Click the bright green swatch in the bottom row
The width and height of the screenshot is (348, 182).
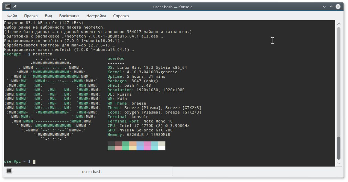pyautogui.click(x=126, y=148)
